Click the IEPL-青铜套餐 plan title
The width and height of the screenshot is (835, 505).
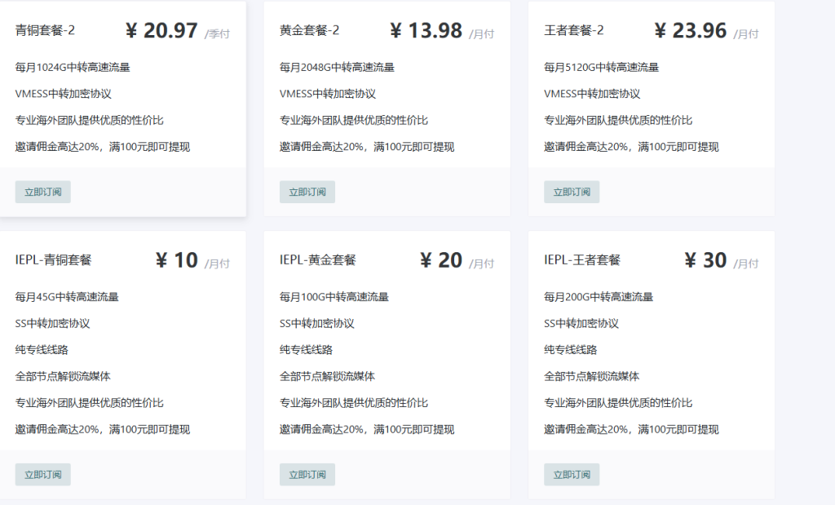pyautogui.click(x=53, y=260)
